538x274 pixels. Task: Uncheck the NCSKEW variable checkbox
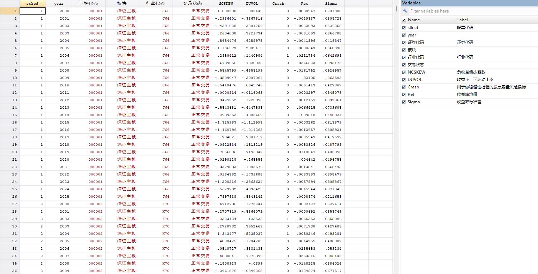(x=404, y=72)
